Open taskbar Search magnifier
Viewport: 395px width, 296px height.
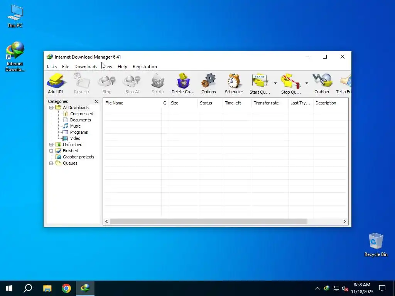coord(28,288)
